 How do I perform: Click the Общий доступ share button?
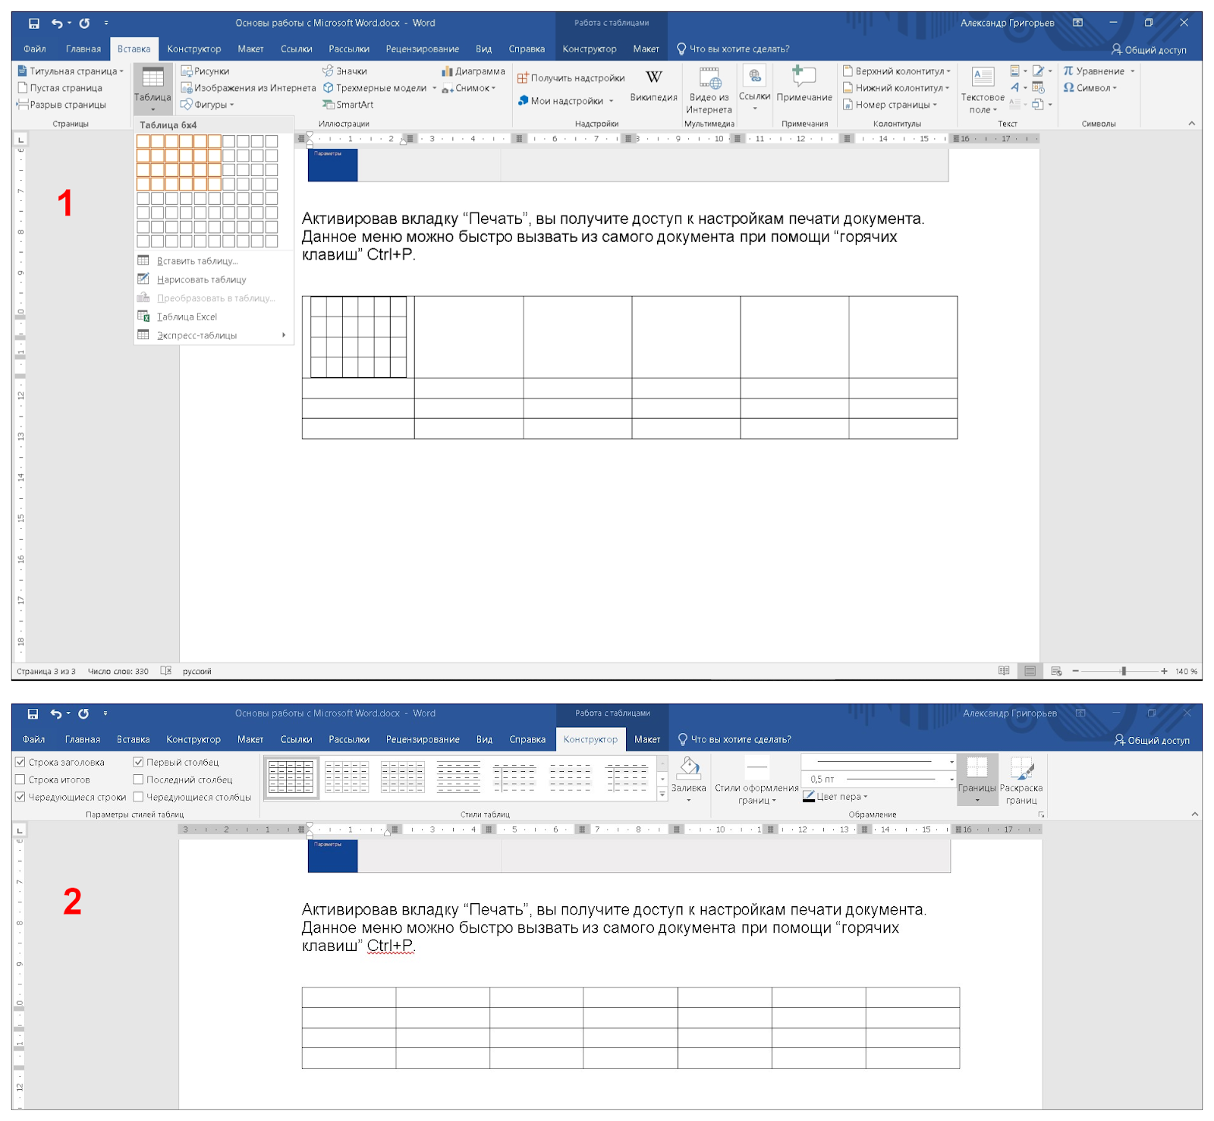click(x=1149, y=50)
